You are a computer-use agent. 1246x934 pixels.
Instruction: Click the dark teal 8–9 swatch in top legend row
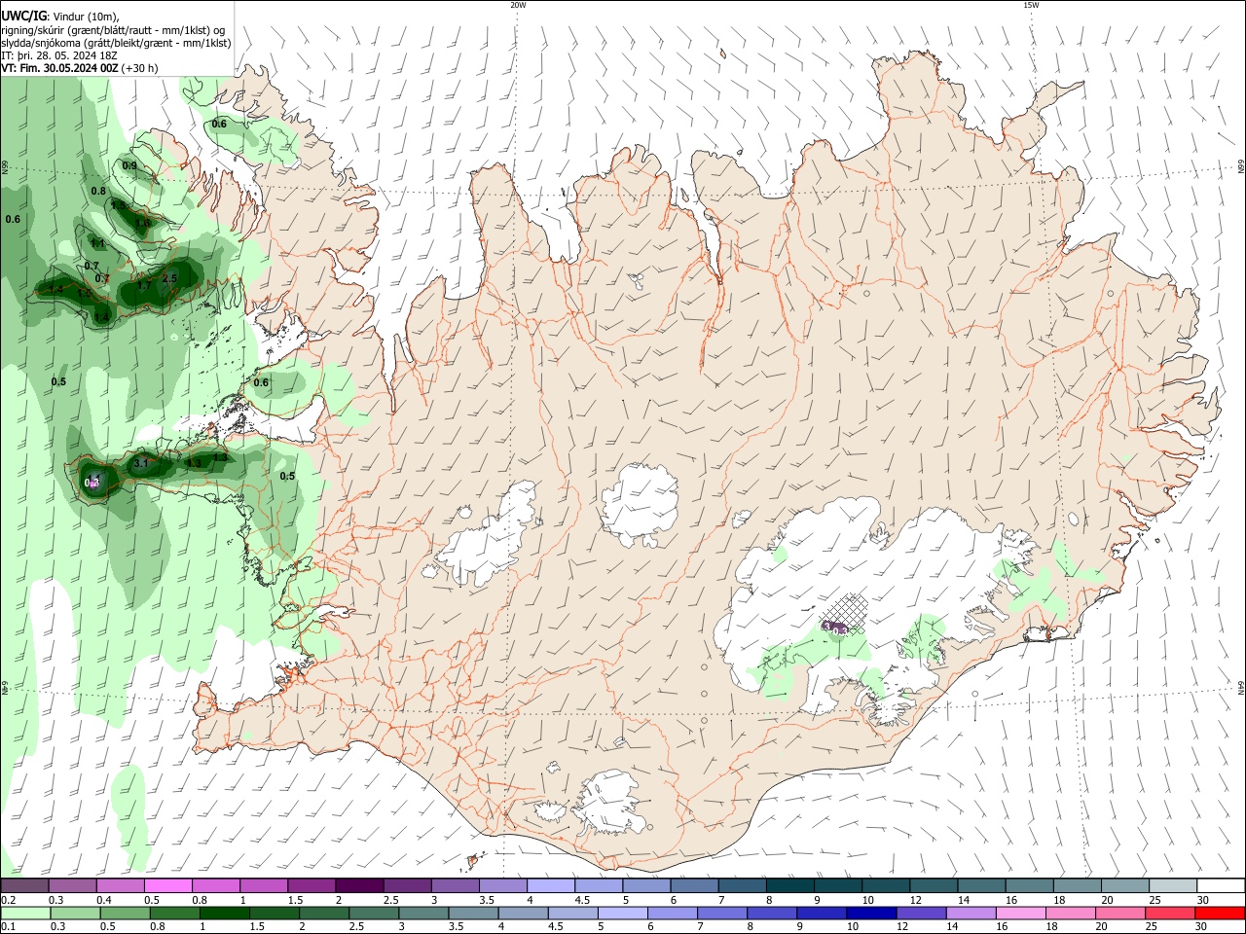[x=789, y=885]
